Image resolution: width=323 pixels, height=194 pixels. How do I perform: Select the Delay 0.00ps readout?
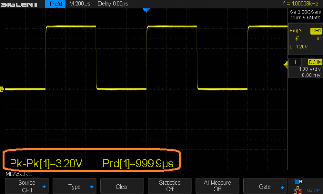tap(113, 4)
